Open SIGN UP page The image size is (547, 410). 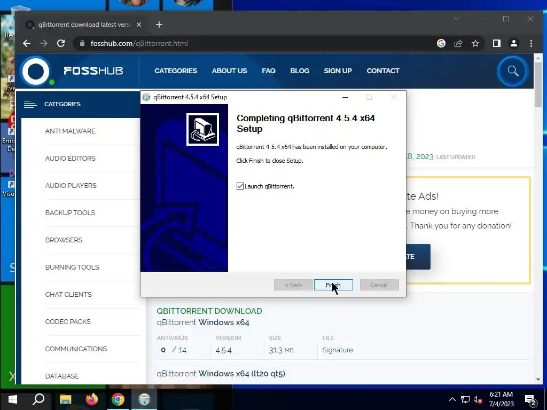(x=338, y=71)
